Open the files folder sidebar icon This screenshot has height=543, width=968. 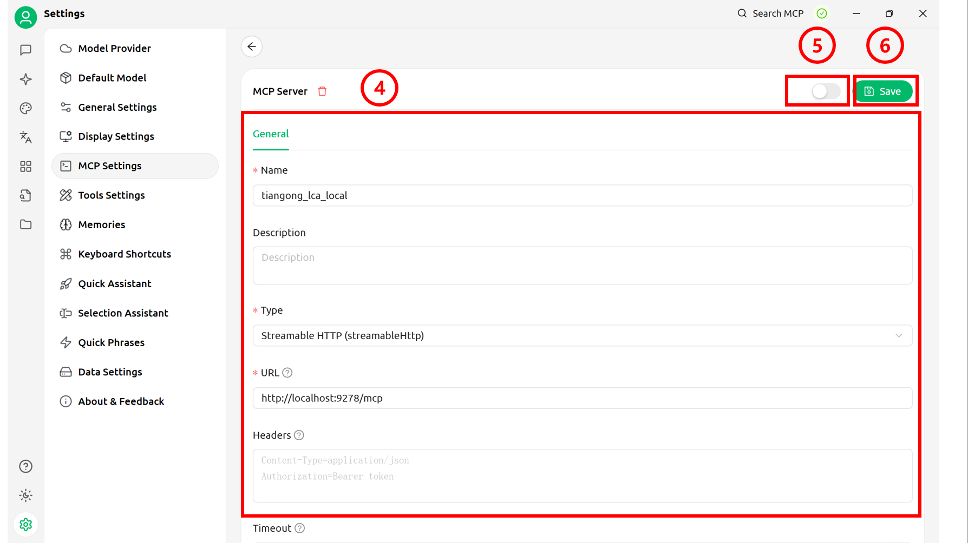pyautogui.click(x=25, y=224)
